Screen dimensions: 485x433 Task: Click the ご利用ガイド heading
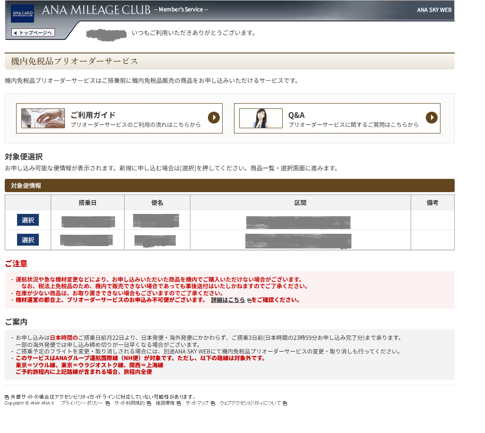tap(93, 115)
